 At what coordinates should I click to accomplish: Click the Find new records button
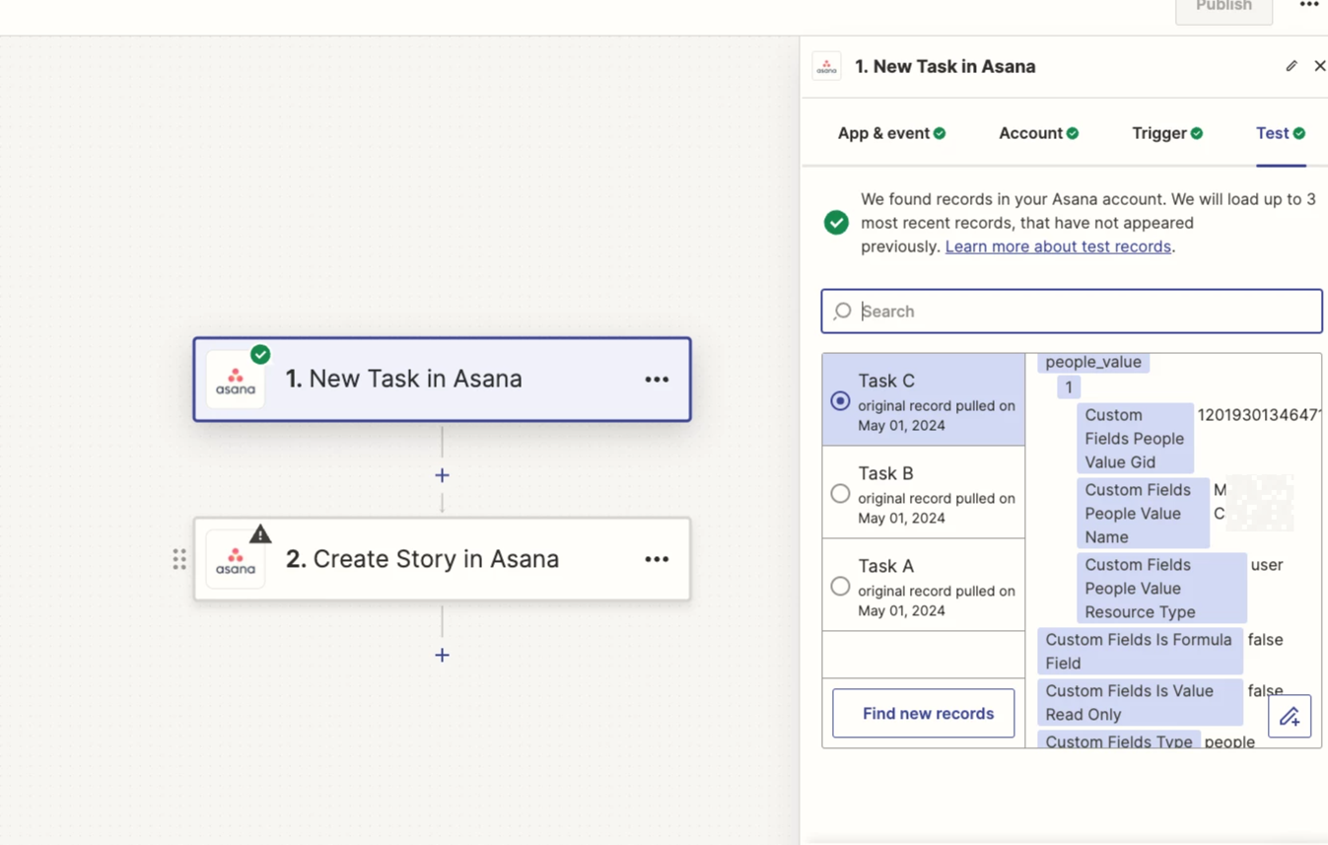(923, 713)
